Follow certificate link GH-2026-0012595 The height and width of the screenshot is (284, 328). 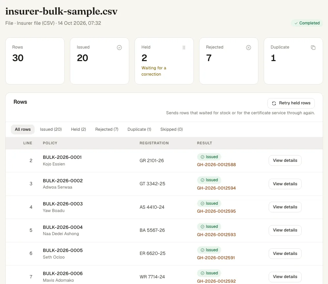216,211
